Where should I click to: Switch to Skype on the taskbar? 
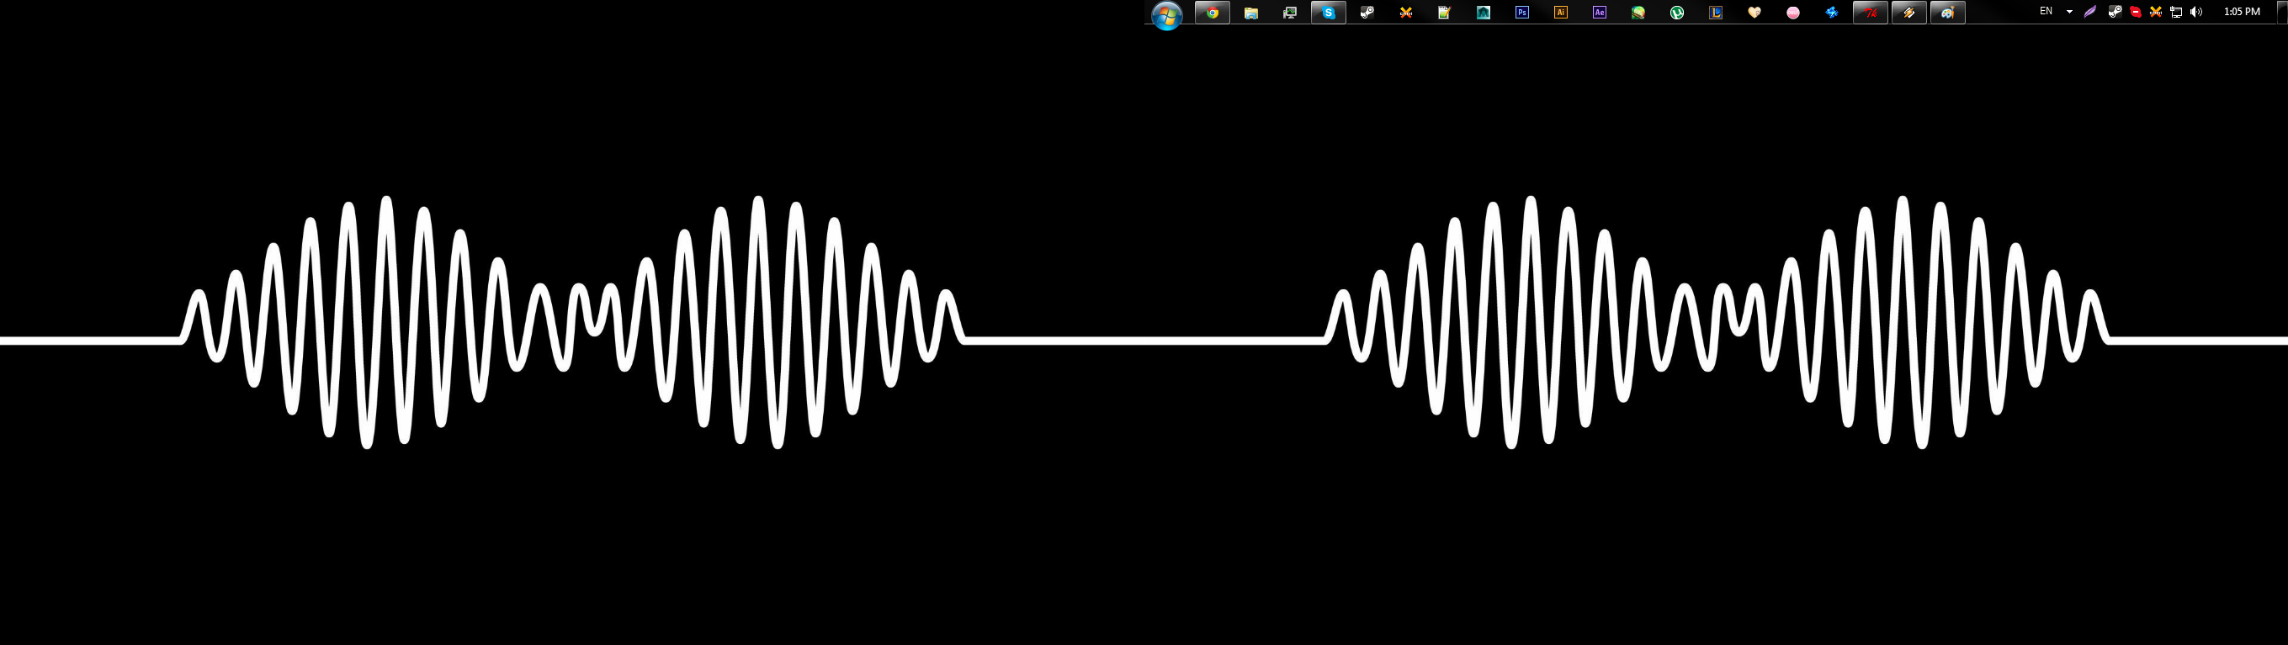[1329, 13]
